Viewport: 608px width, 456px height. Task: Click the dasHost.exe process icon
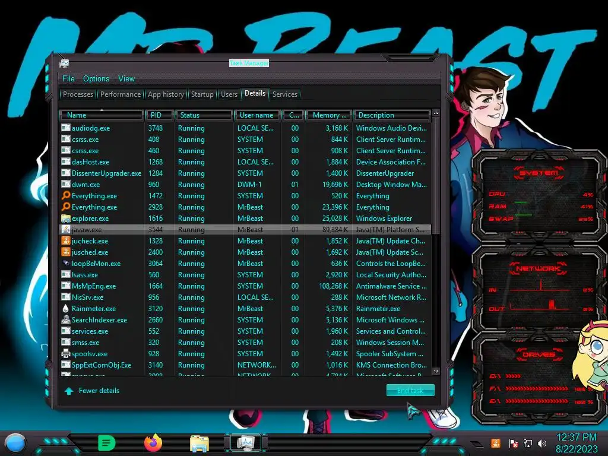65,161
